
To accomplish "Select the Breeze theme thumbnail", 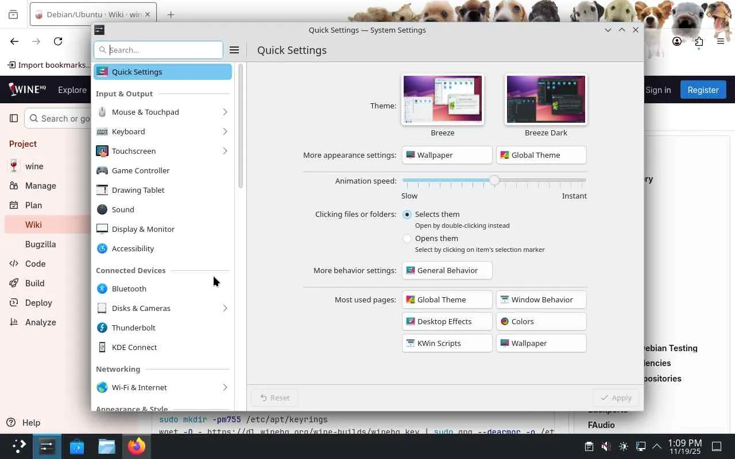I will (443, 99).
